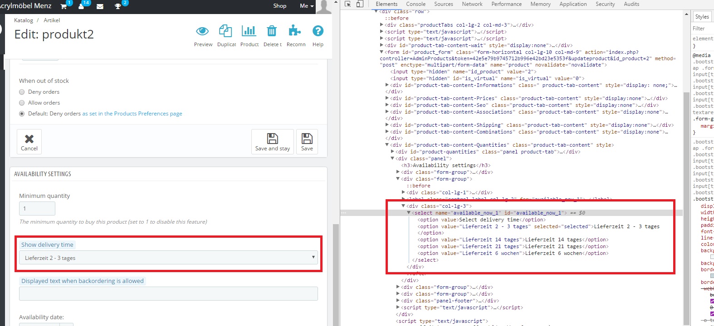Screen dimensions: 714x326
Task: Delete this product with the trash icon
Action: tap(272, 31)
